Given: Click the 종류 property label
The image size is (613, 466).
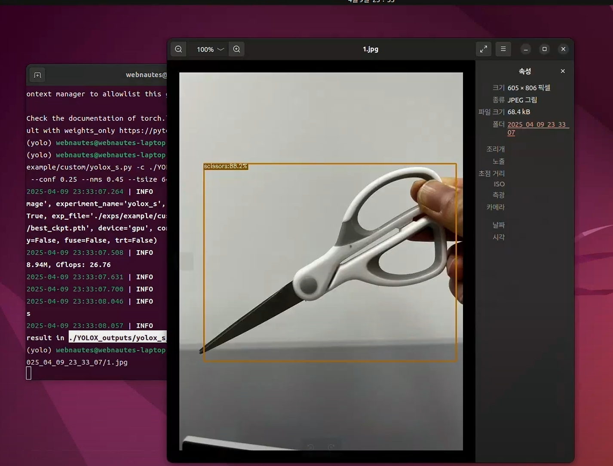Looking at the screenshot, I should pyautogui.click(x=499, y=100).
